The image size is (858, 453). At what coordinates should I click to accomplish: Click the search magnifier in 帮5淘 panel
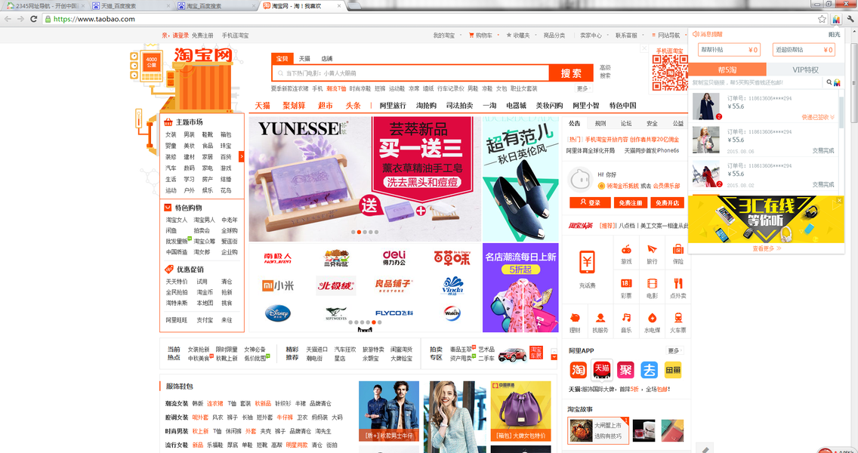[x=829, y=82]
